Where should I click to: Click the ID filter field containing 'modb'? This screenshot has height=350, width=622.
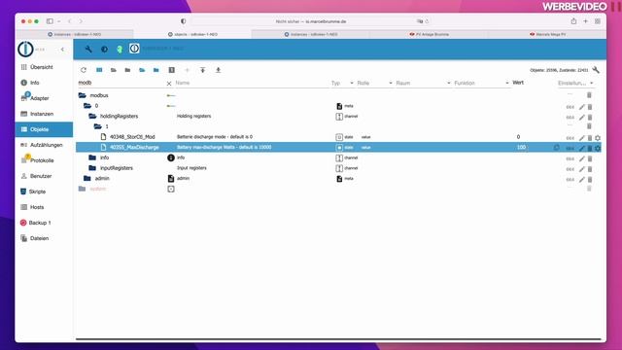pyautogui.click(x=121, y=83)
